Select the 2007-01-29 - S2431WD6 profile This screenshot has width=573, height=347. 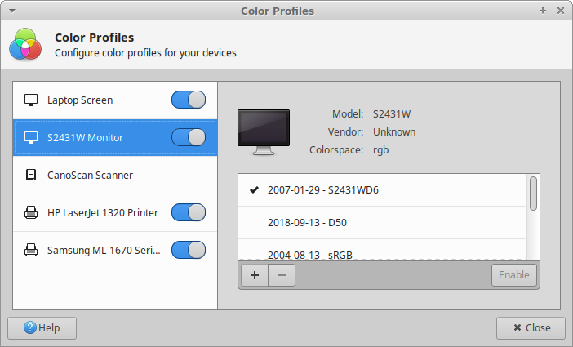pos(322,190)
